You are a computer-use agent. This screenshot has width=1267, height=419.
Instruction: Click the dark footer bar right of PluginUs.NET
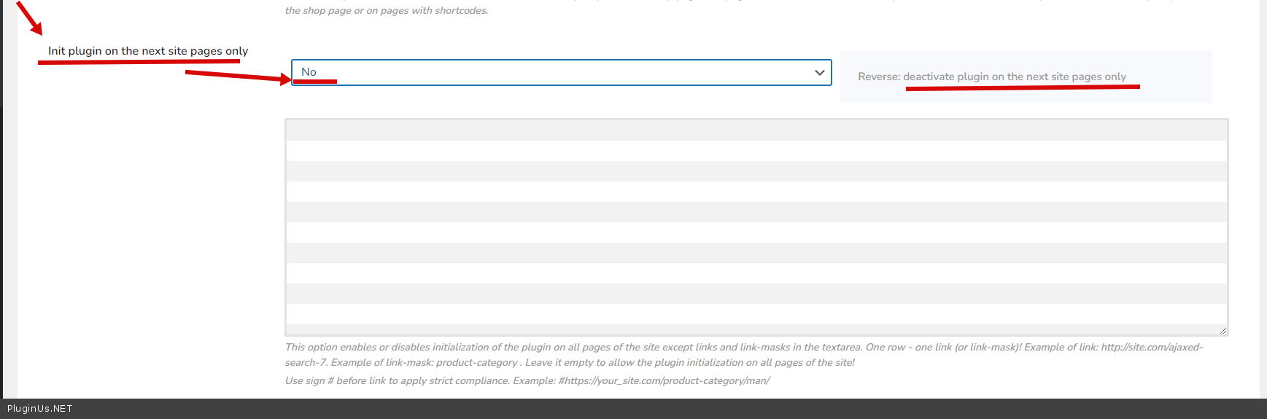[656, 409]
